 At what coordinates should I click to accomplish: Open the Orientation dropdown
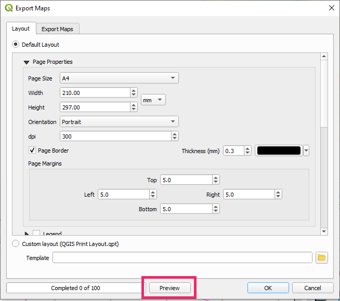119,122
